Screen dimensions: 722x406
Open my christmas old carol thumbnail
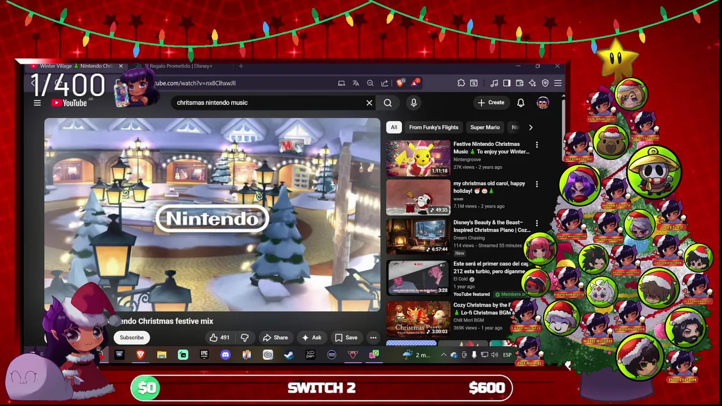pos(418,197)
